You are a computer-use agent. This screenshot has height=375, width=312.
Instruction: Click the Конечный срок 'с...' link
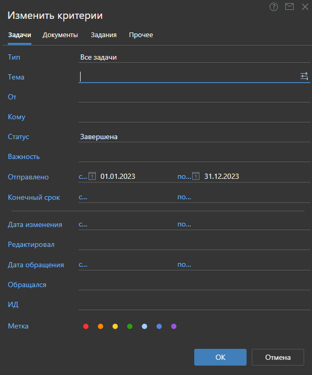pos(83,197)
